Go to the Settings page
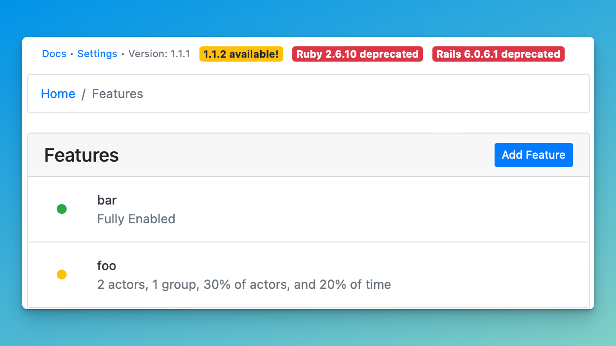The height and width of the screenshot is (346, 616). coord(97,54)
